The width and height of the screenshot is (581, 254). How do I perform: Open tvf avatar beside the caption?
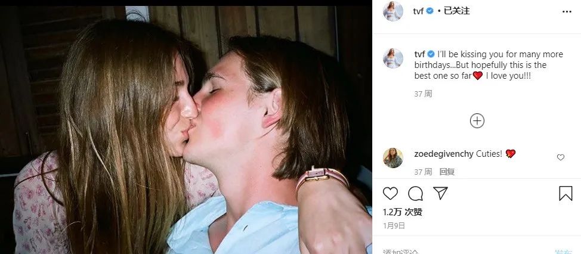393,58
